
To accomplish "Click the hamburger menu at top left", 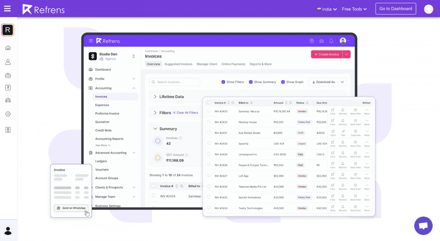I will click(x=7, y=9).
